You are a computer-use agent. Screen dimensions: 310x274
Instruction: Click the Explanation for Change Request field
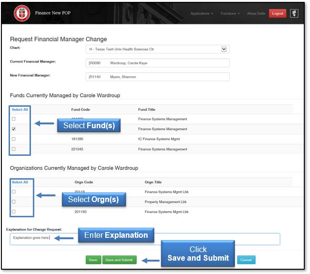pos(145,239)
